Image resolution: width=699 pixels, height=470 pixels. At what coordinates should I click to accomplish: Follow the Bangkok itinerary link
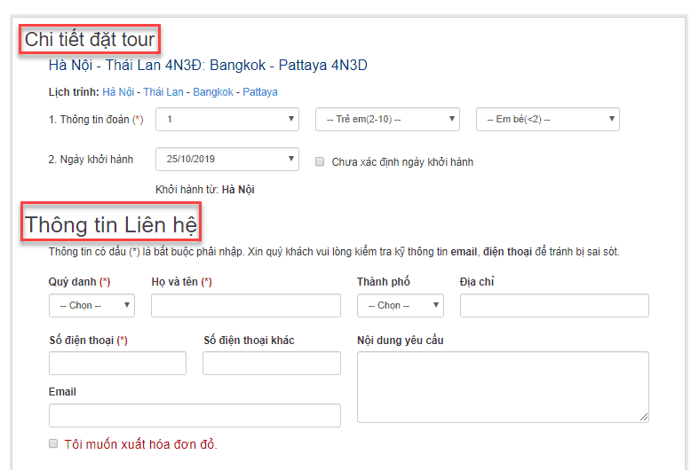tap(213, 92)
